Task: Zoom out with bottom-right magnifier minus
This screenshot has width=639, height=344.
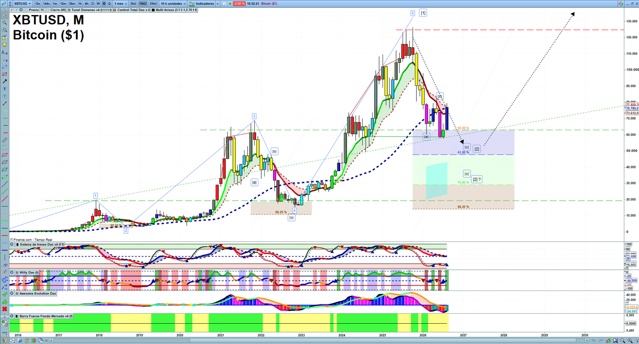Action: [x=623, y=340]
